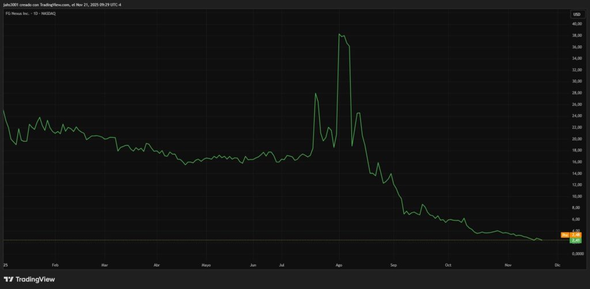
Task: Click the TradingView logo at bottom left
Action: click(x=29, y=279)
